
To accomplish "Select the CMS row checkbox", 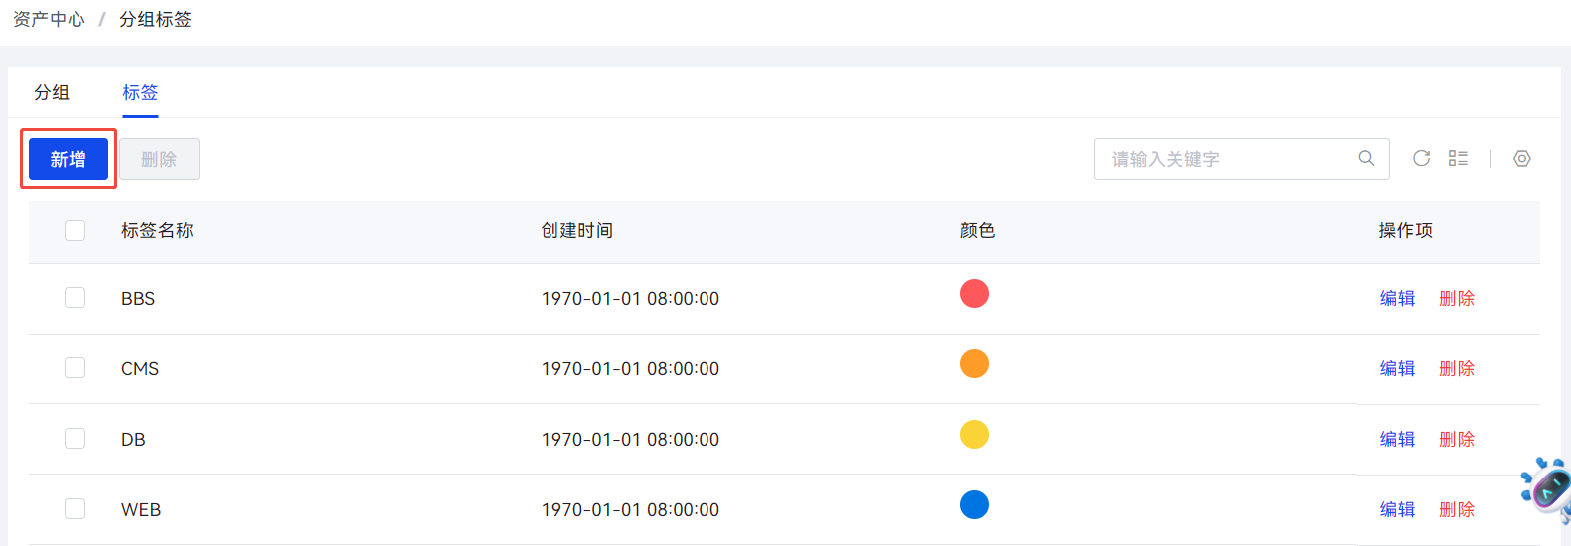I will tap(76, 368).
